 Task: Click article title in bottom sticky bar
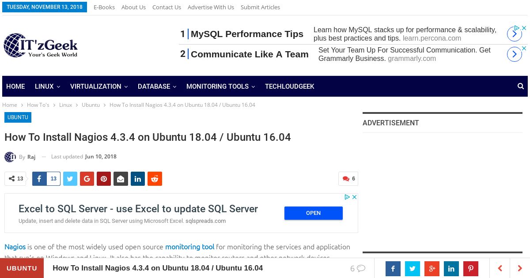point(158,268)
